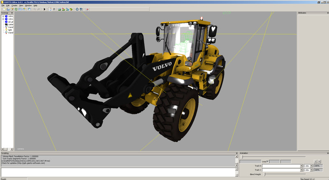Click the scroll-down arrow of Scripting log

tap(236, 165)
